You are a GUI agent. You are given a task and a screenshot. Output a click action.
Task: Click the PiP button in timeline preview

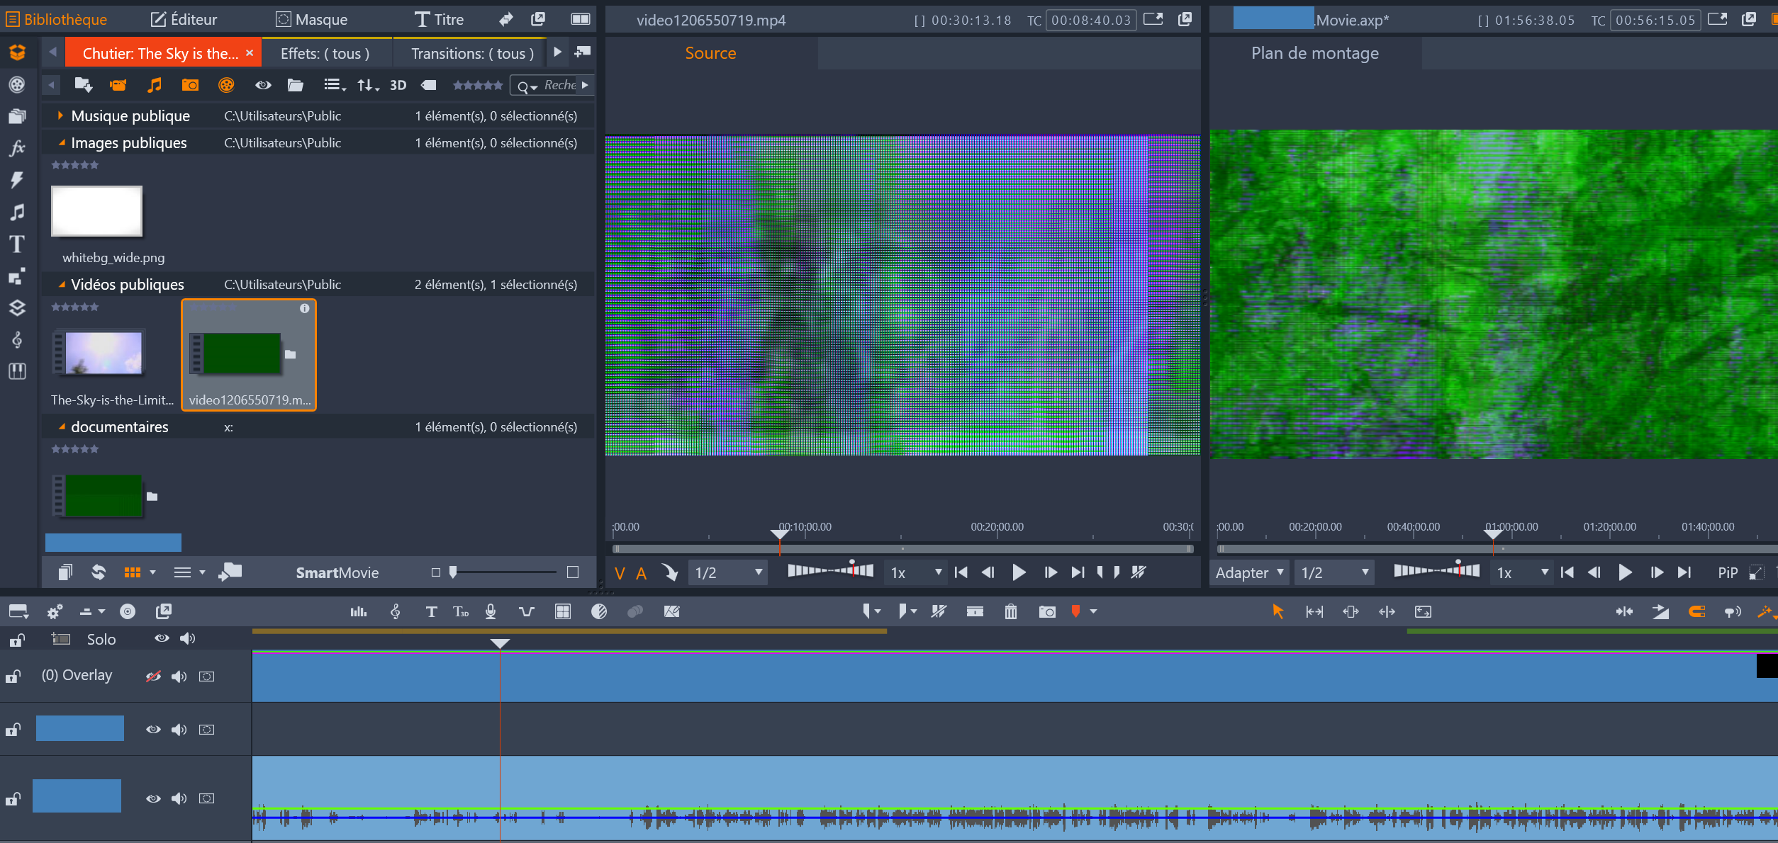[1727, 572]
